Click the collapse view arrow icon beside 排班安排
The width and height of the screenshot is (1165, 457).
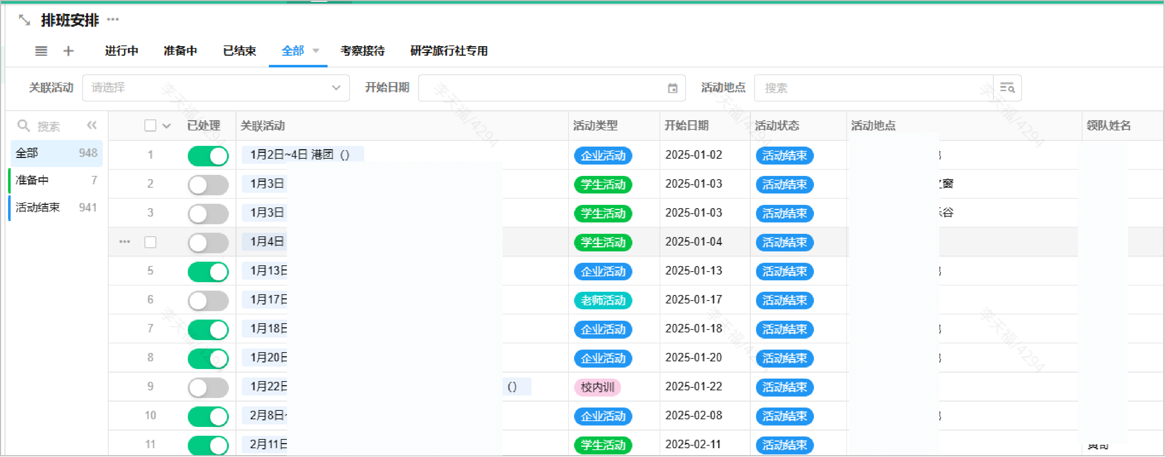[24, 20]
